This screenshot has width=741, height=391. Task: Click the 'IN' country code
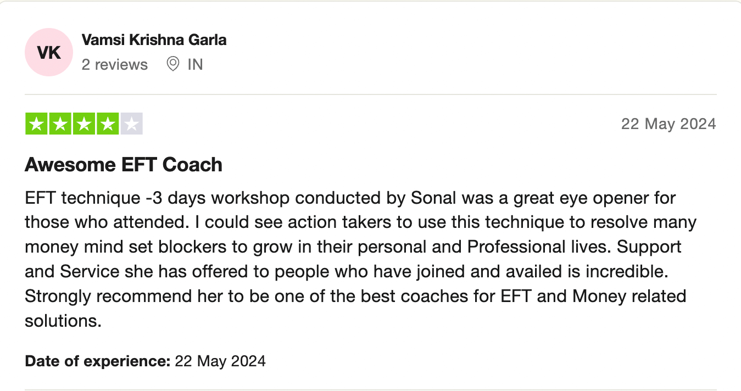195,65
